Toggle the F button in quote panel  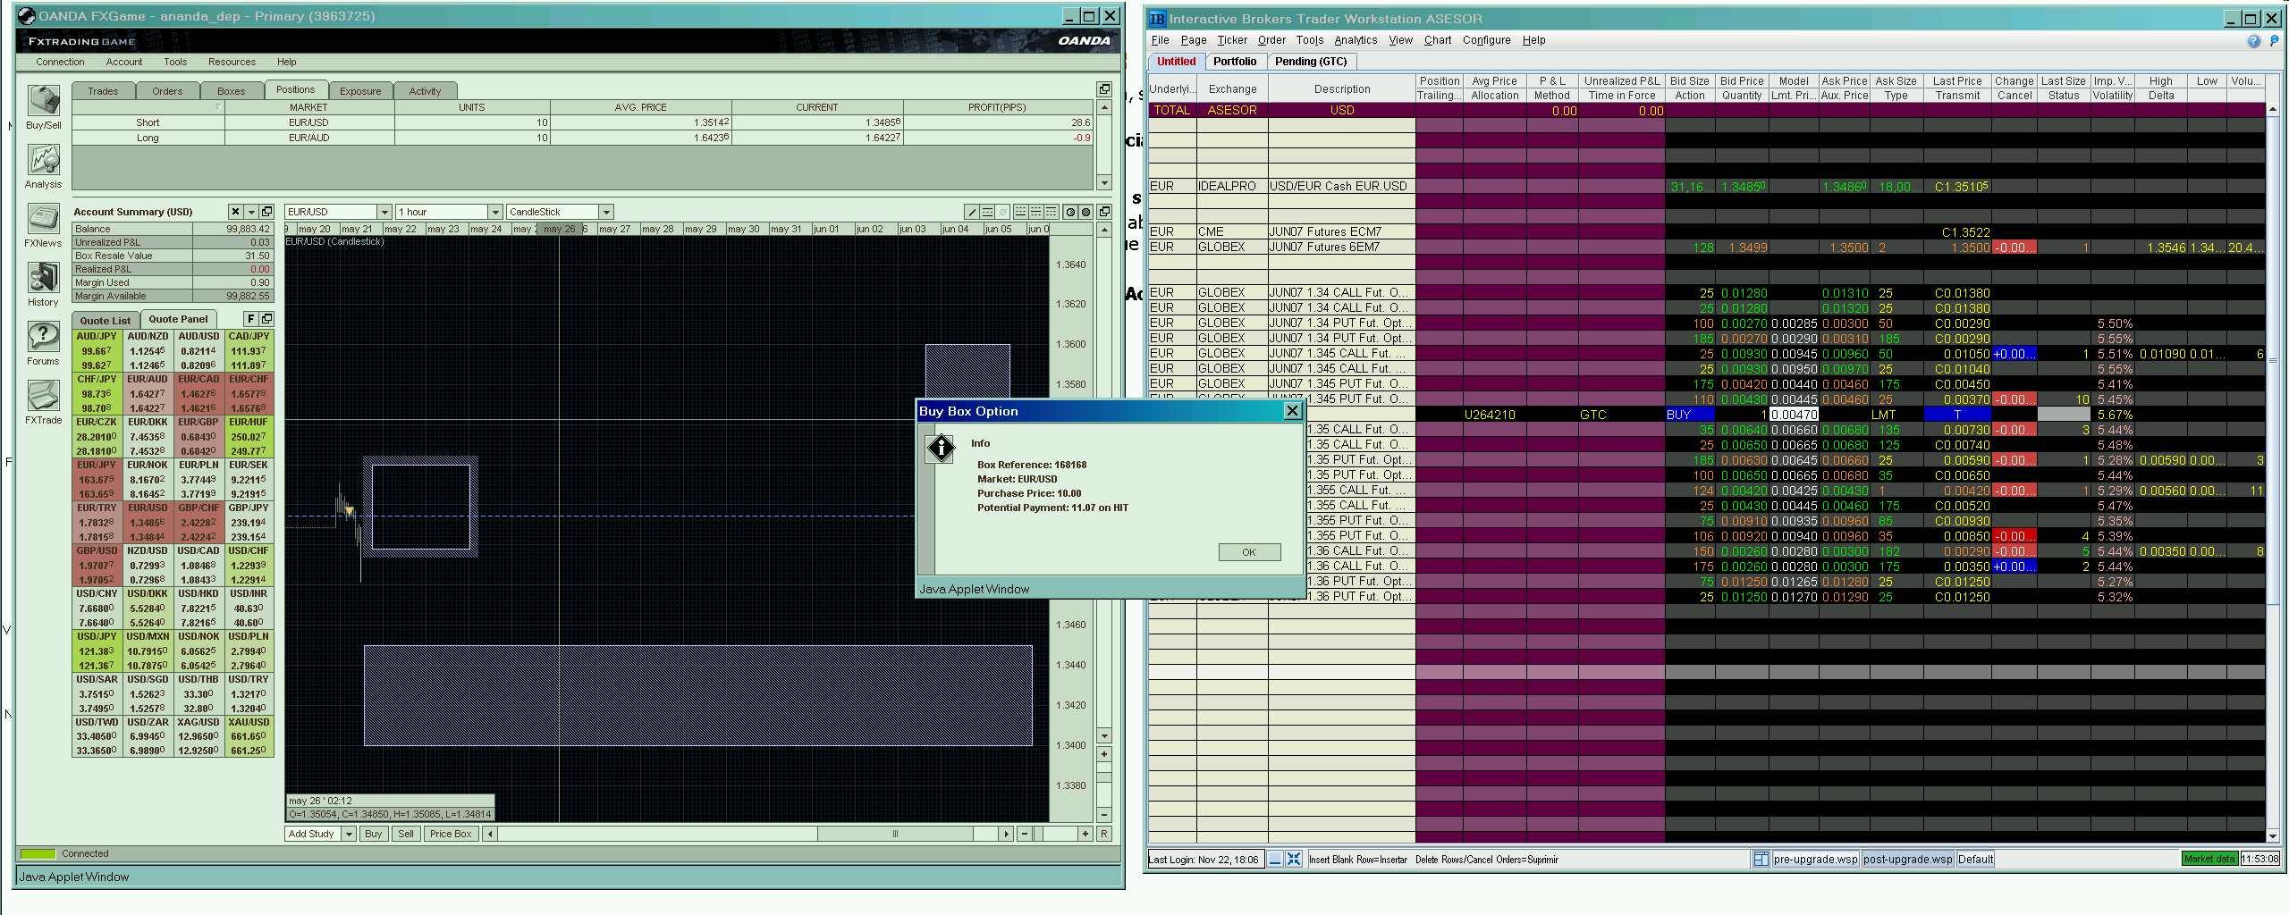coord(250,319)
